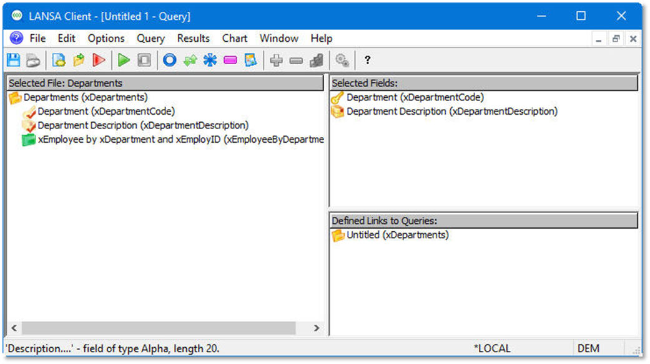650x364 pixels.
Task: Select xEmployee by xDepartment and xEmployID row
Action: coord(180,140)
